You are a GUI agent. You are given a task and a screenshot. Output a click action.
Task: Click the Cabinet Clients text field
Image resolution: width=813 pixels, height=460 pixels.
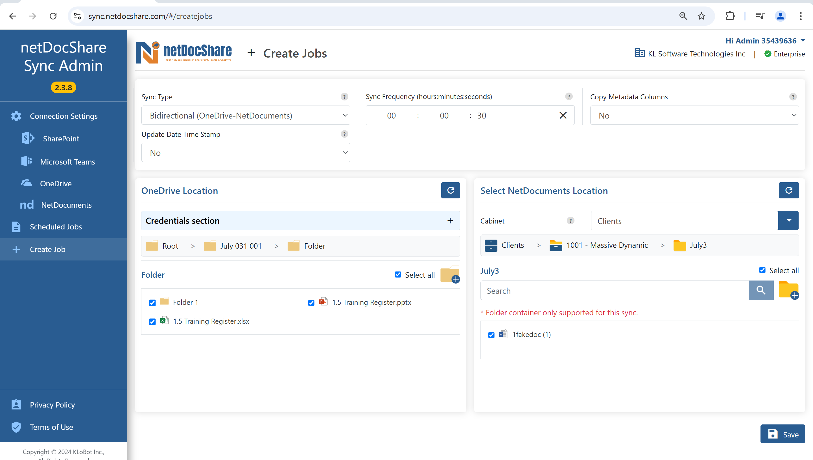click(684, 220)
